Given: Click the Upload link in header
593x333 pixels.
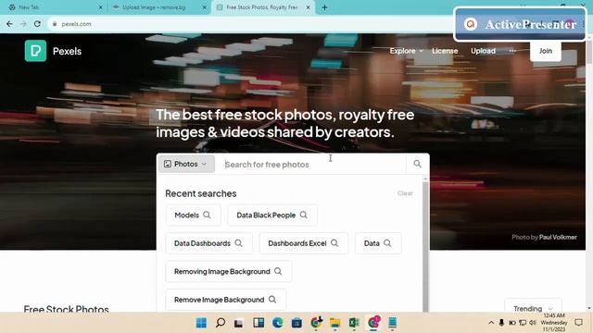Looking at the screenshot, I should coord(483,51).
